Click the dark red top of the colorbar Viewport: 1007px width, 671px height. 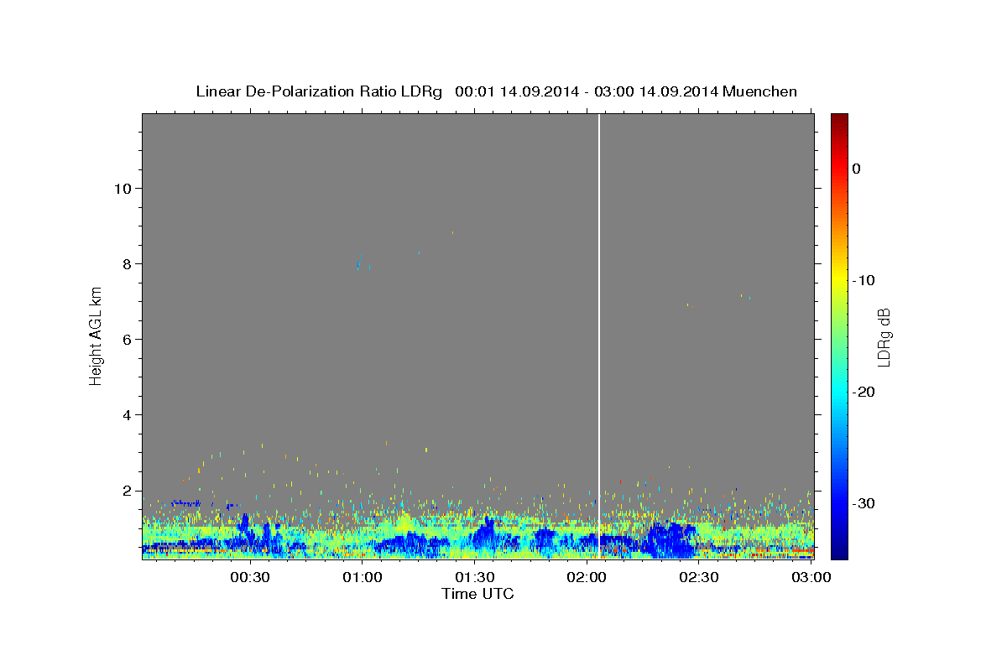pyautogui.click(x=839, y=117)
